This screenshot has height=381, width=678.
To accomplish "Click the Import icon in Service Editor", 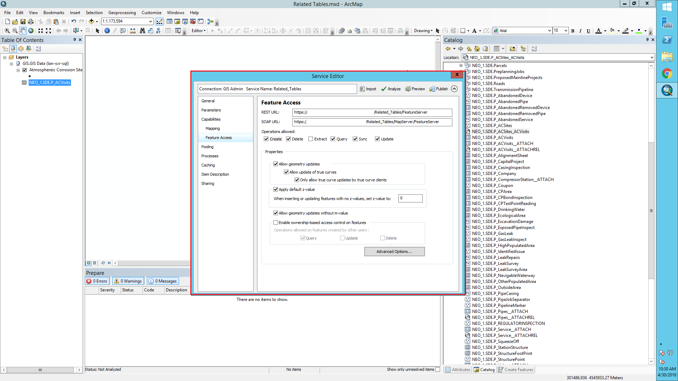I will [368, 89].
